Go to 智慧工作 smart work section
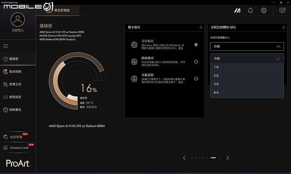The image size is (291, 174). click(x=18, y=84)
